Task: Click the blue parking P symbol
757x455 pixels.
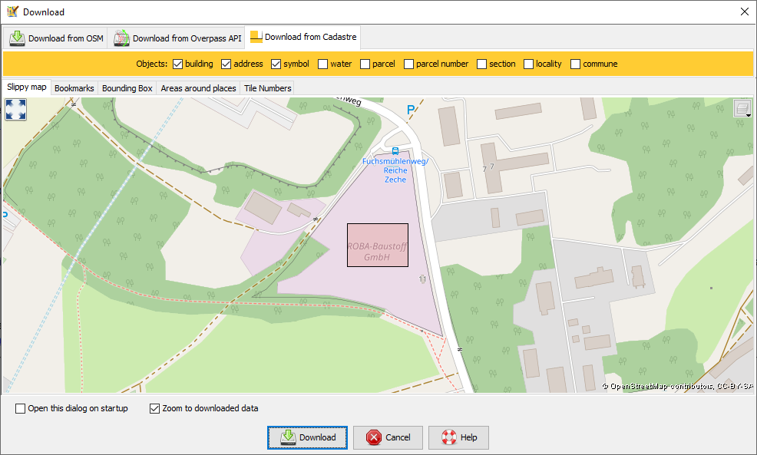Action: (x=411, y=110)
